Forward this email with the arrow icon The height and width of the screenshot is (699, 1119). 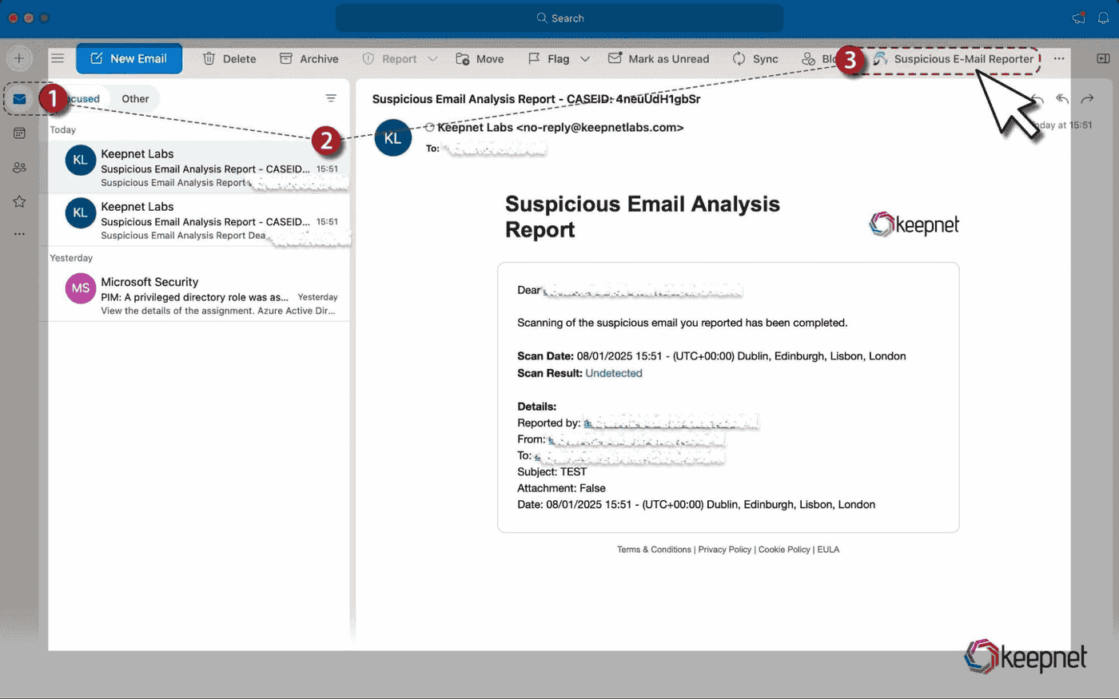point(1087,98)
